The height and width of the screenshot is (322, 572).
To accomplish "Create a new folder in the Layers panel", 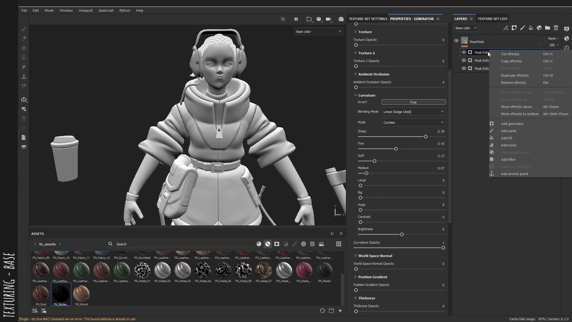I will point(548,28).
